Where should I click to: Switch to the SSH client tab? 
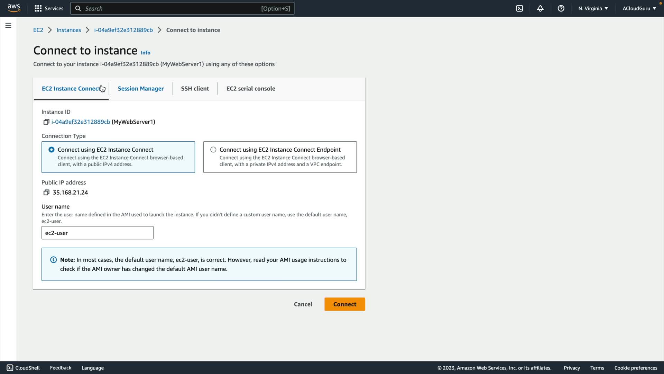point(195,89)
